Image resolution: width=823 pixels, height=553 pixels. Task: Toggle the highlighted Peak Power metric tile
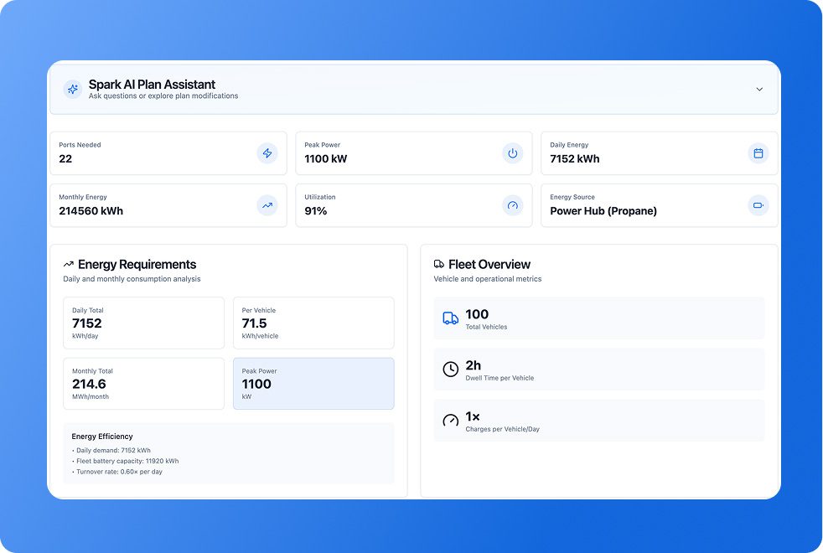313,383
